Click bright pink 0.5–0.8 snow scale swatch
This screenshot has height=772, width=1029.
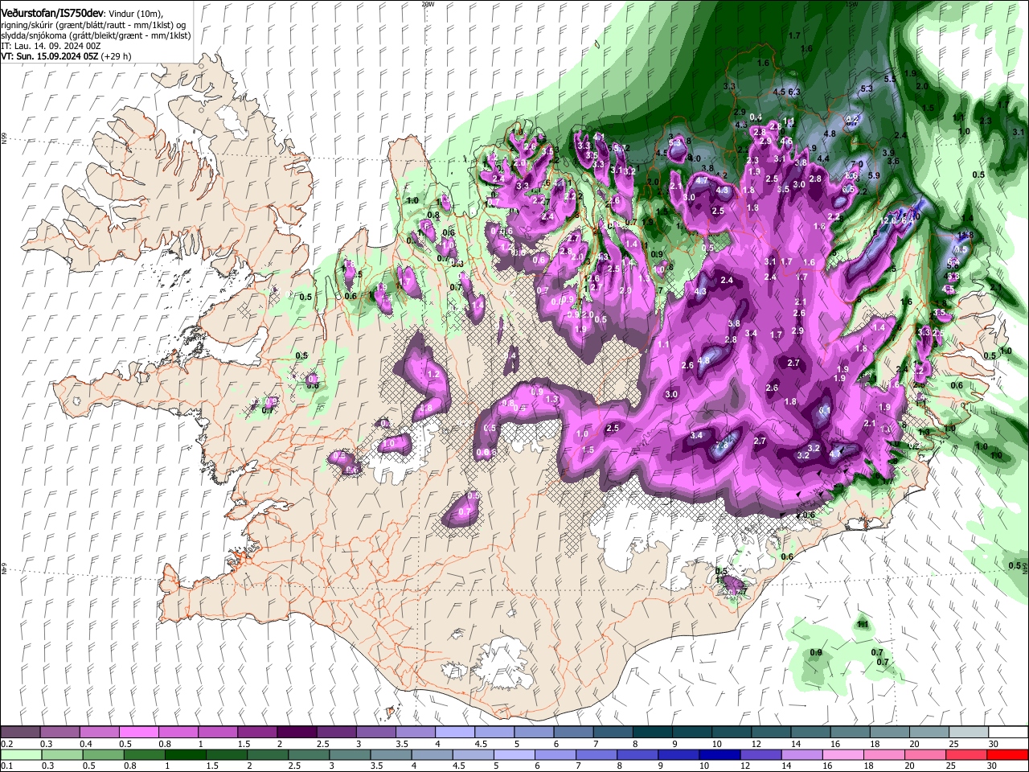[139, 733]
